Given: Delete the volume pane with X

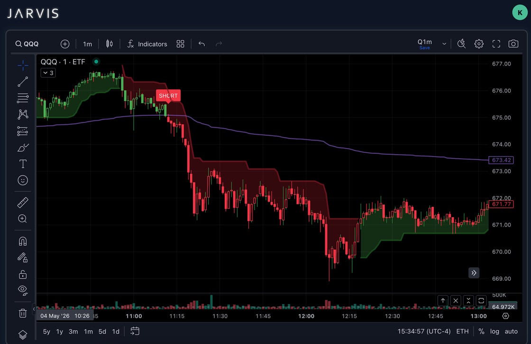Looking at the screenshot, I should click(x=456, y=301).
